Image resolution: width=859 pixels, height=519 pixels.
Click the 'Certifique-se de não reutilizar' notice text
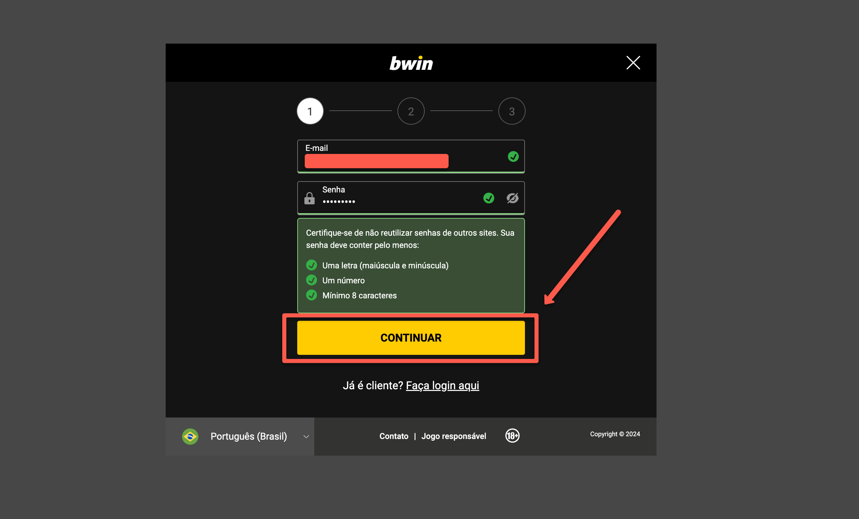[x=410, y=239]
